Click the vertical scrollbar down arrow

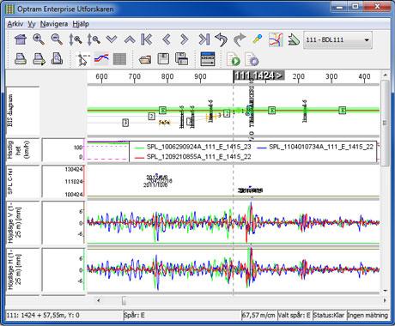coord(385,291)
